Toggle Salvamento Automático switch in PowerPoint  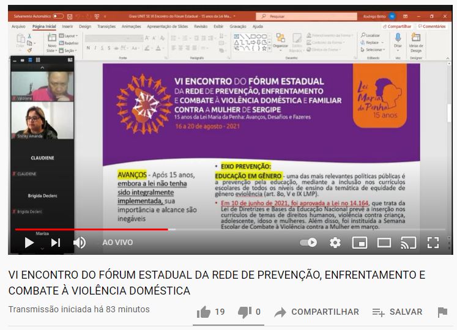[58, 16]
